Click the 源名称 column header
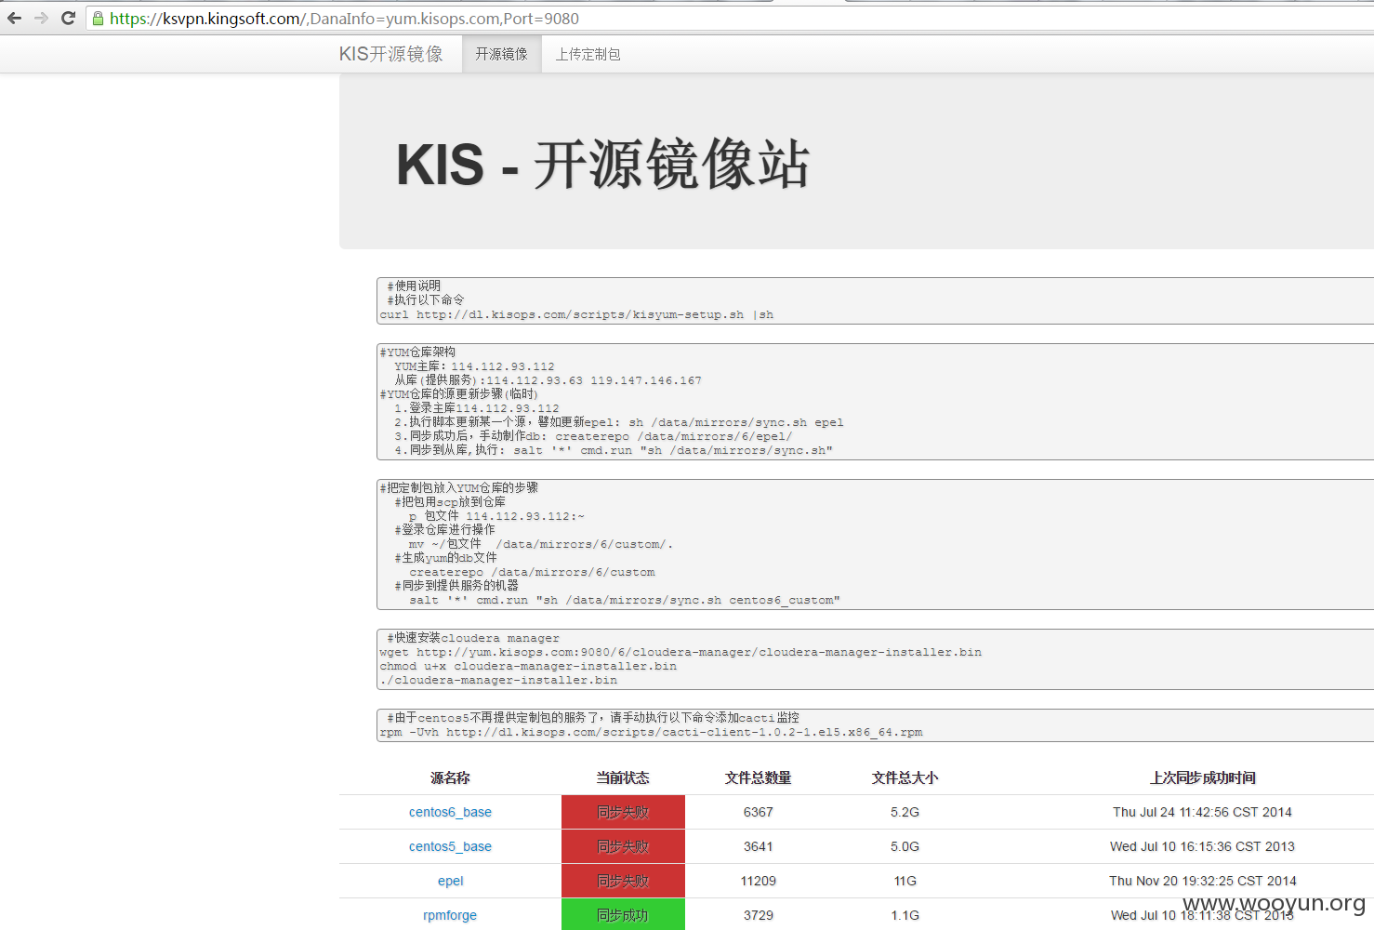The image size is (1374, 930). click(x=450, y=777)
